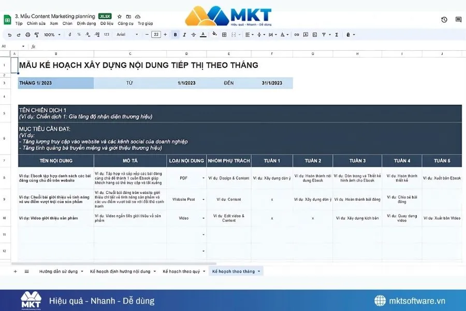Open the Functions (Σ) menu
Image resolution: width=466 pixels, height=311 pixels.
pyautogui.click(x=337, y=35)
